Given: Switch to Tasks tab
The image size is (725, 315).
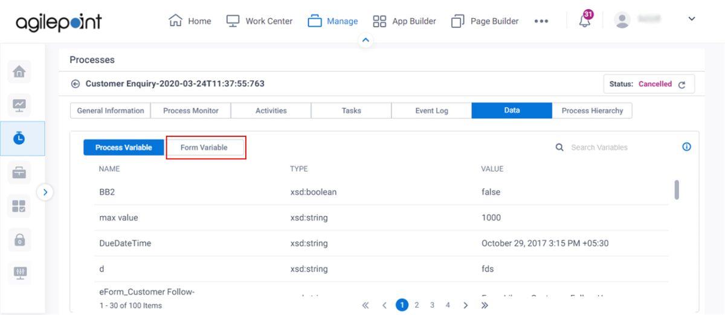Looking at the screenshot, I should 352,110.
